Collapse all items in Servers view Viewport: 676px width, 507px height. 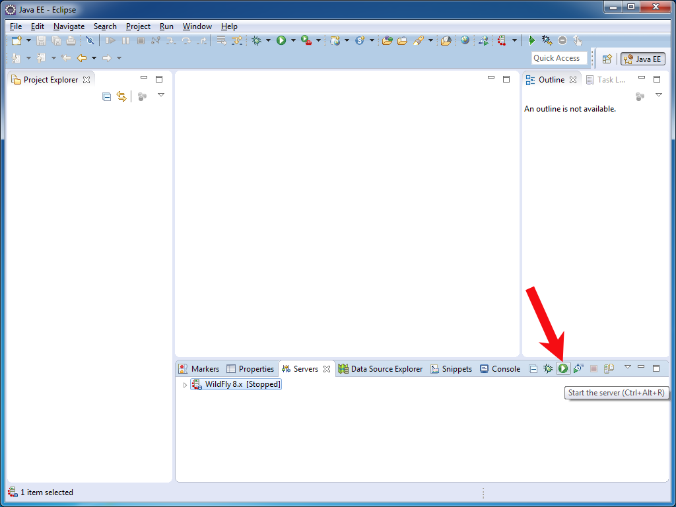[x=533, y=369]
